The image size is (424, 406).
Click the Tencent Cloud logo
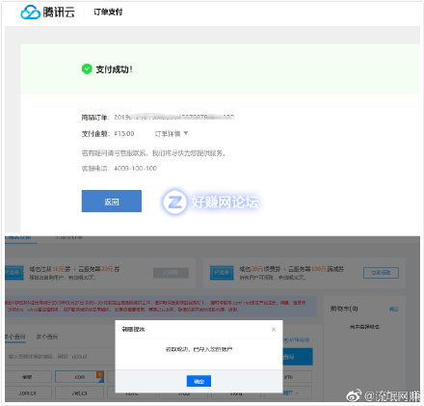[x=47, y=13]
